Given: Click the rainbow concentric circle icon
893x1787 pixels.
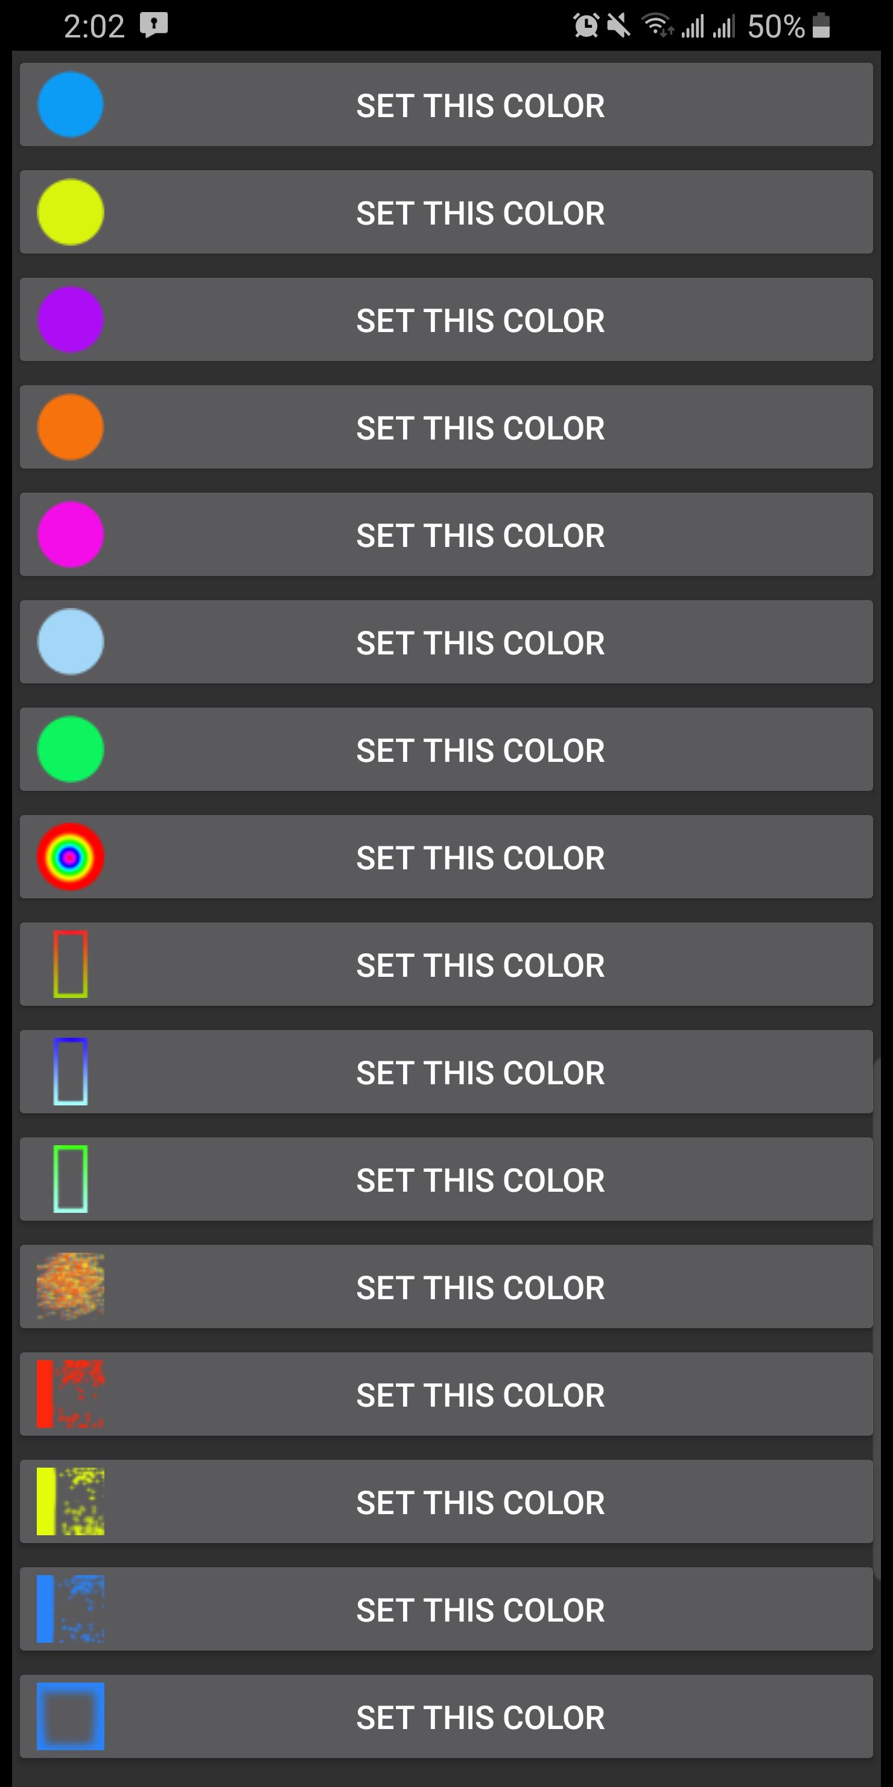Looking at the screenshot, I should click(x=70, y=857).
